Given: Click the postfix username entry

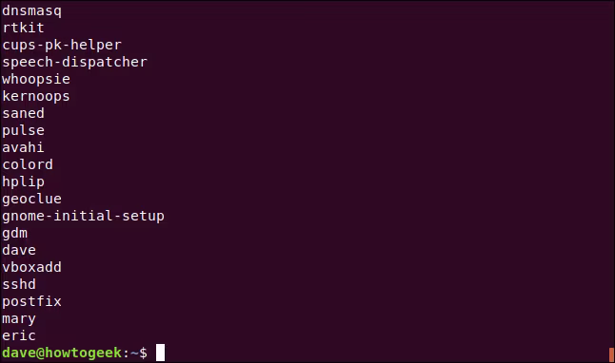Looking at the screenshot, I should (x=31, y=302).
